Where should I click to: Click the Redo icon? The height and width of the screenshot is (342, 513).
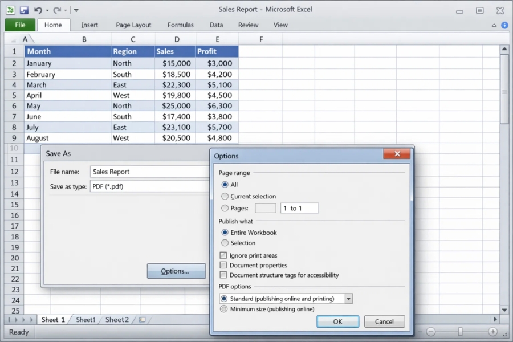[x=57, y=10]
